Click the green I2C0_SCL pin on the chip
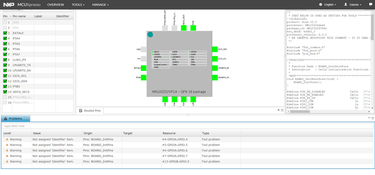The width and height of the screenshot is (375, 175). pos(215,59)
